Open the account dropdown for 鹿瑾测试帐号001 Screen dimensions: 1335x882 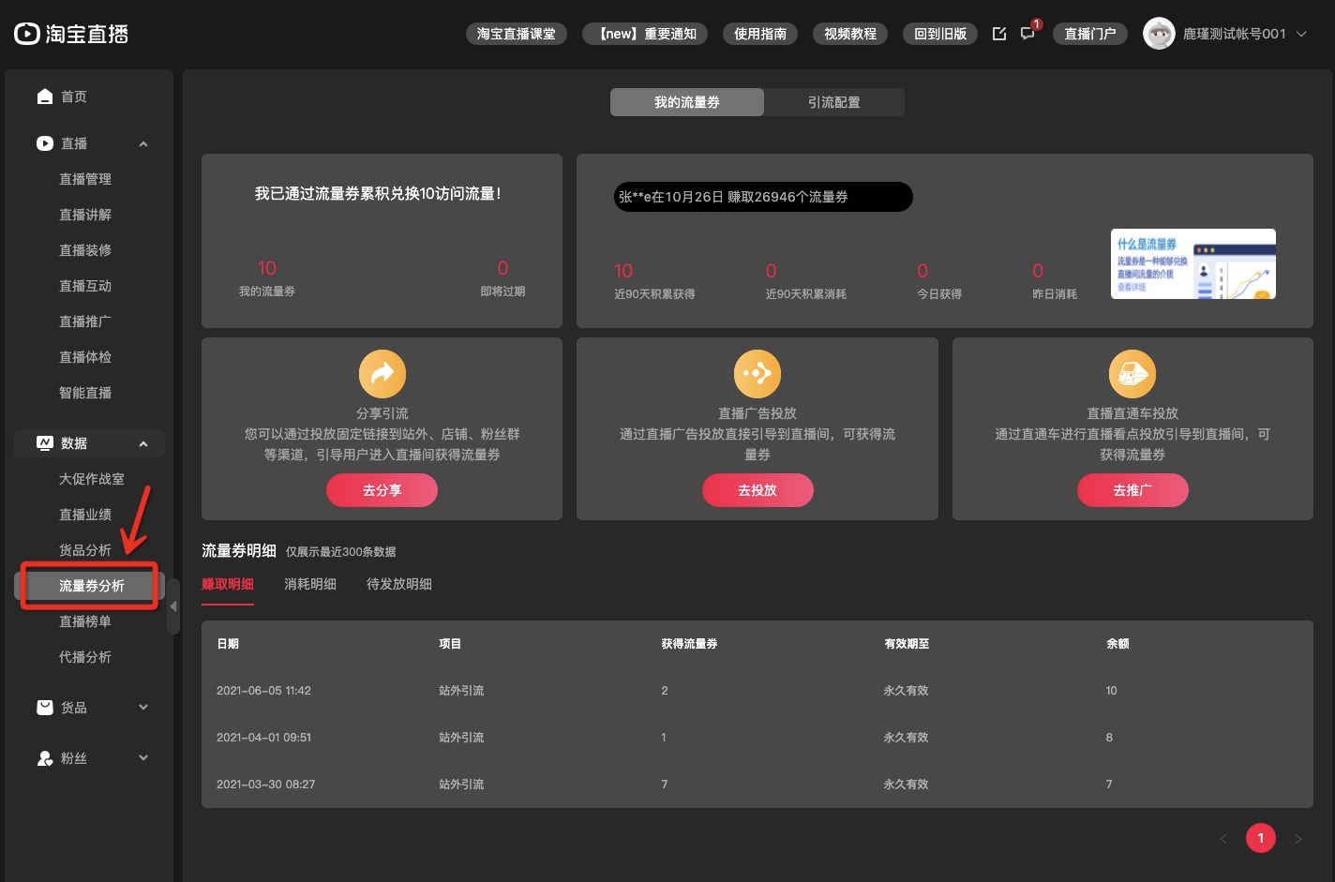[x=1301, y=34]
